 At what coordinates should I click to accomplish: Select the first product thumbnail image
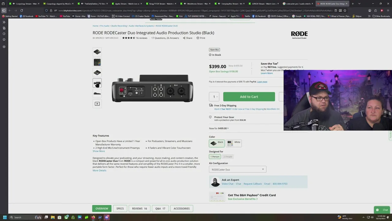(x=97, y=52)
